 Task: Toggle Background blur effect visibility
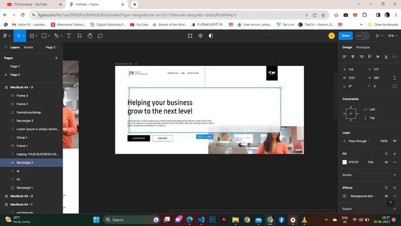click(386, 196)
